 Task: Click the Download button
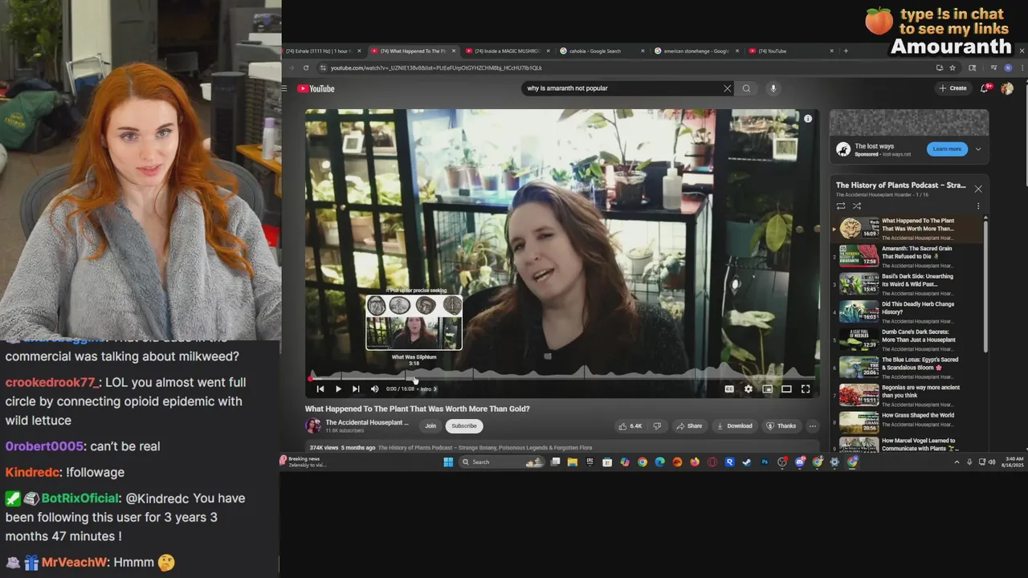(735, 426)
